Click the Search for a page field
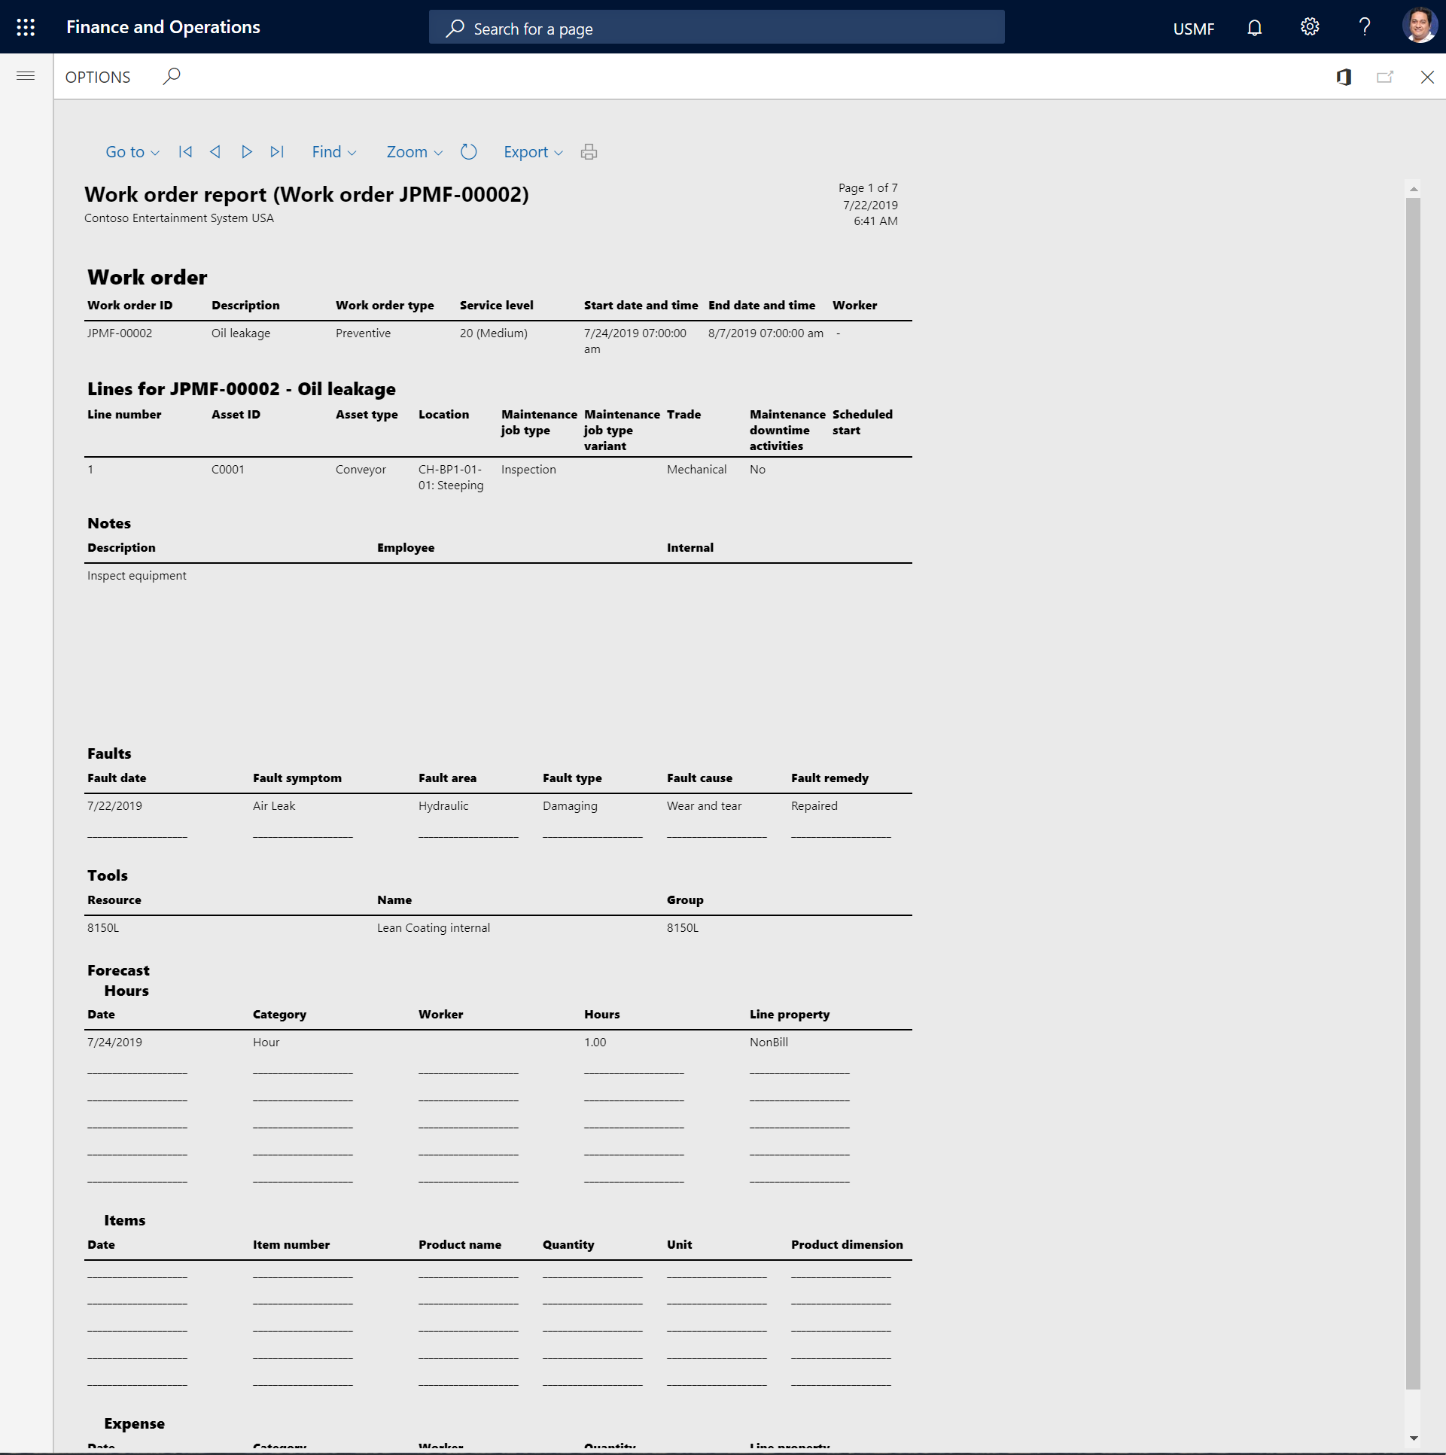Image resolution: width=1446 pixels, height=1455 pixels. [716, 28]
